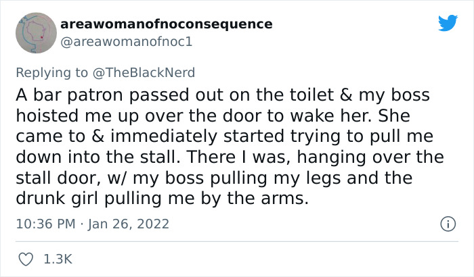The image size is (474, 277).
Task: Click the line starting "hoisted me up"
Action: pos(217,116)
